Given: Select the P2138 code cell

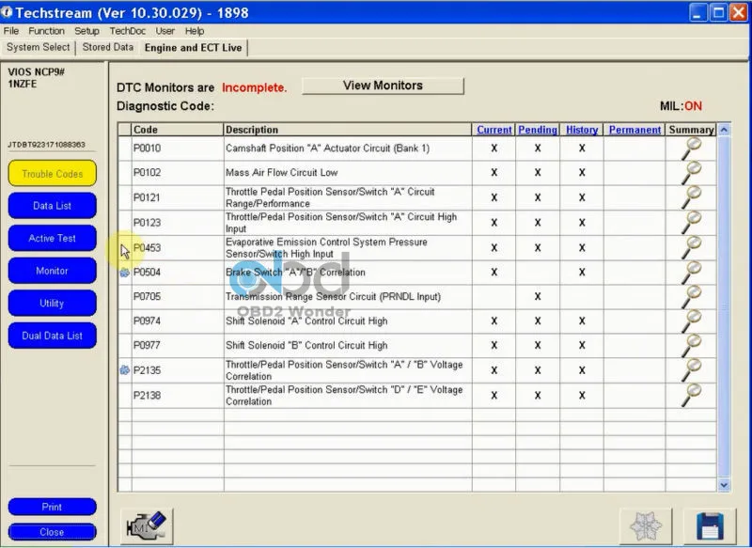Looking at the screenshot, I should [177, 395].
